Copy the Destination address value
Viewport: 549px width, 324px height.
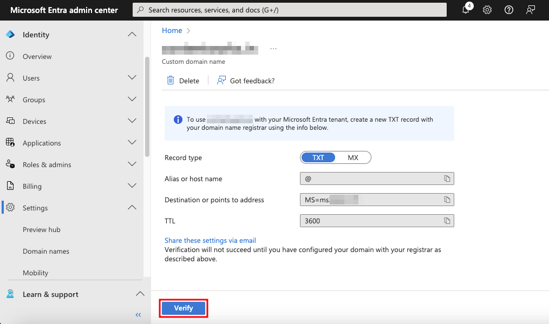[x=447, y=200]
